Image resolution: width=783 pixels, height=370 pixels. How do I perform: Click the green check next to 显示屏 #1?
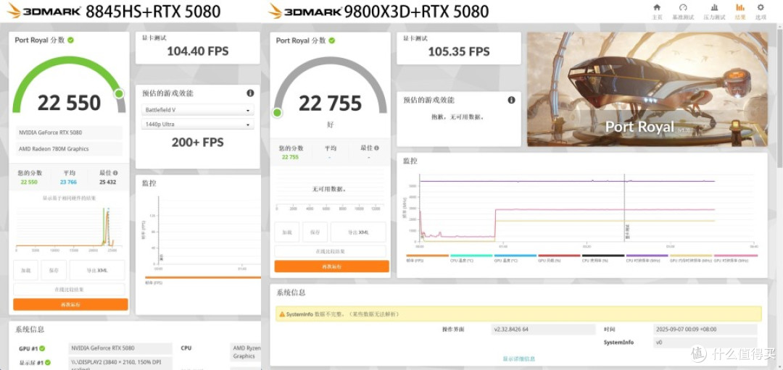tap(49, 363)
